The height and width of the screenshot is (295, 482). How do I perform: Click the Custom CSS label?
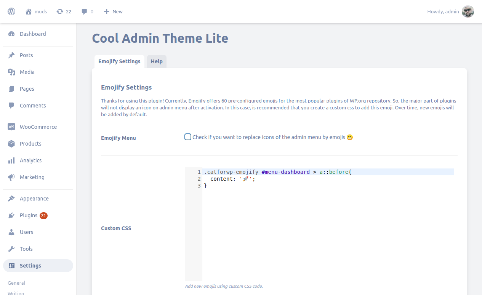(x=116, y=228)
